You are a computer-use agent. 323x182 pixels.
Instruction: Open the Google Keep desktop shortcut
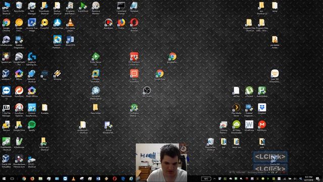click(x=159, y=75)
